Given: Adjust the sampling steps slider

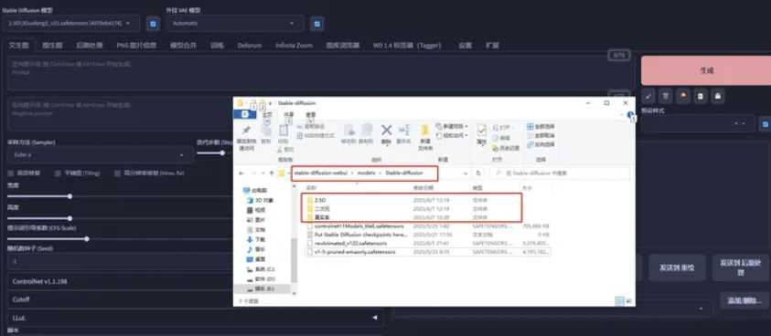Looking at the screenshot, I should [222, 152].
